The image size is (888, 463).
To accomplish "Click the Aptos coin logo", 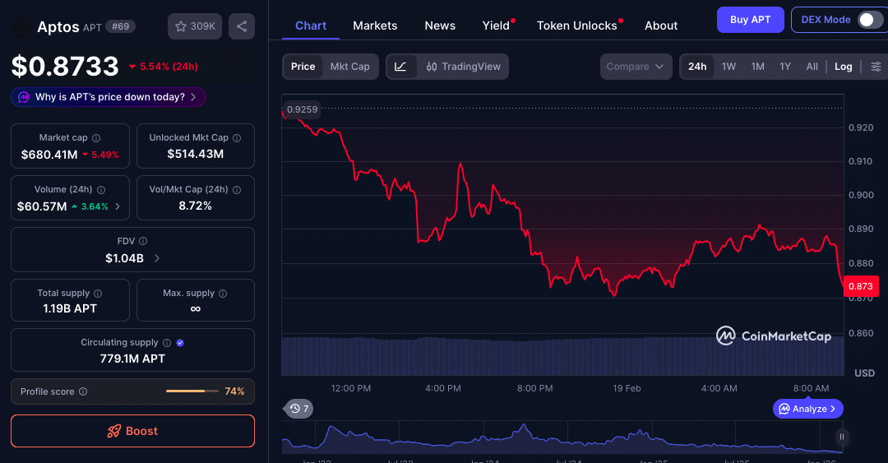I will (x=21, y=26).
